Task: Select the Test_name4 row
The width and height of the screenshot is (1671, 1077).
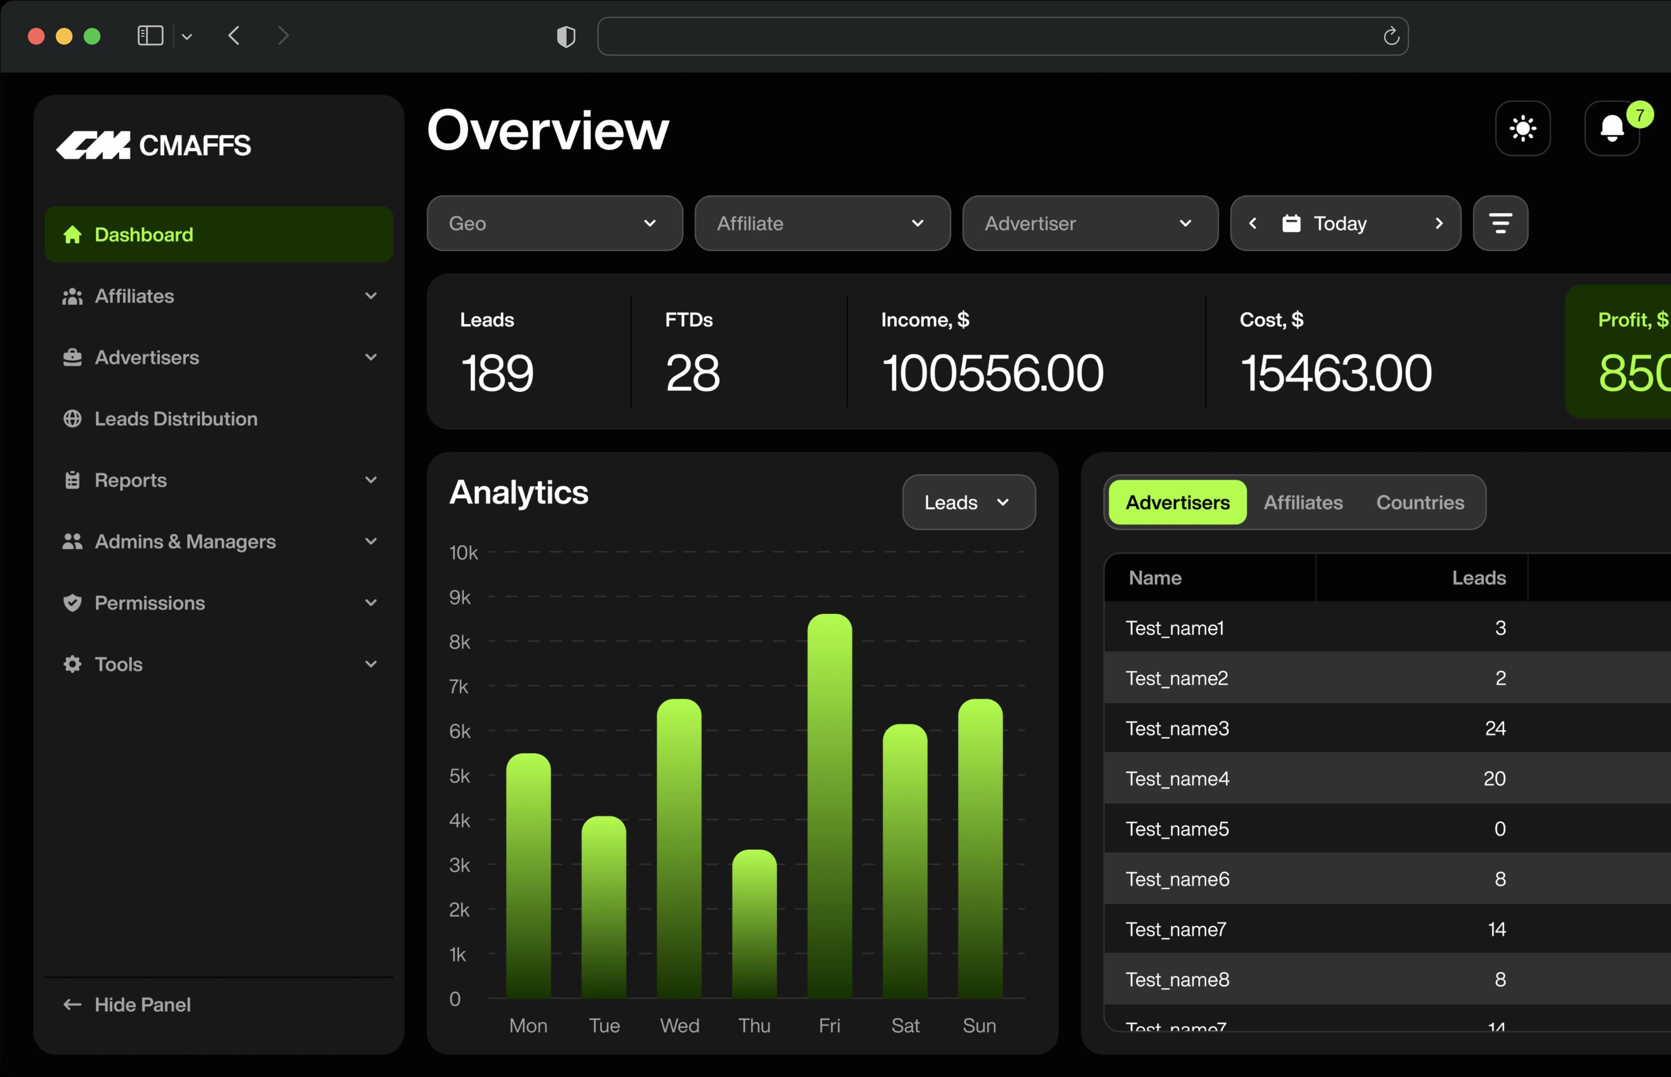Action: coord(1387,778)
